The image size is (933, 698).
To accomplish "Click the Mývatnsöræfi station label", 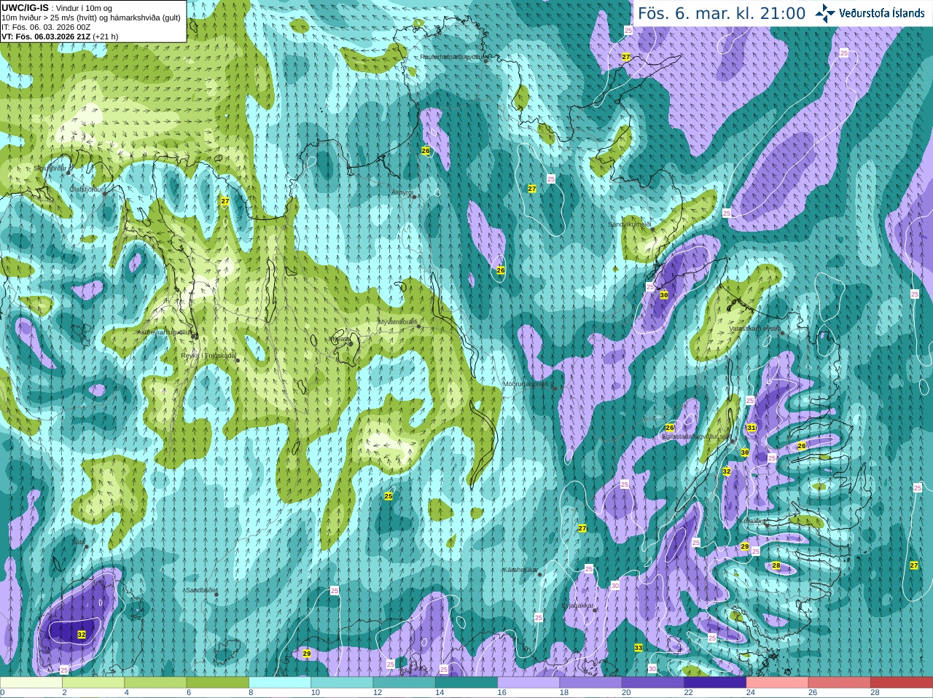I will pyautogui.click(x=397, y=322).
